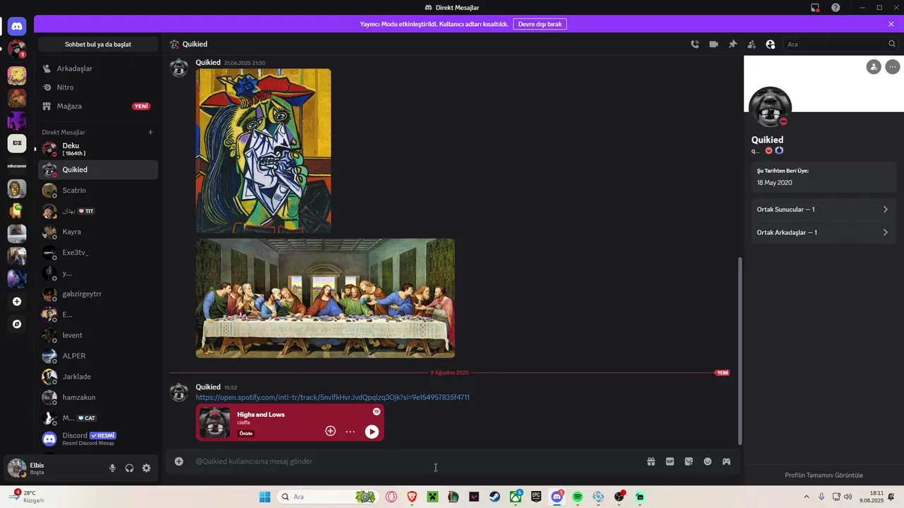Image resolution: width=904 pixels, height=508 pixels.
Task: Open the gift Nitro icon
Action: click(x=651, y=461)
